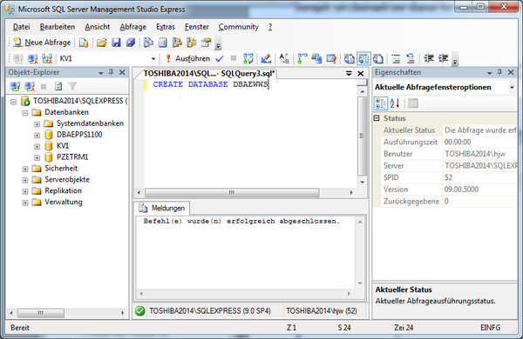Click the Object Explorer toolbar icon
Image resolution: width=523 pixels, height=339 pixels.
tap(177, 43)
